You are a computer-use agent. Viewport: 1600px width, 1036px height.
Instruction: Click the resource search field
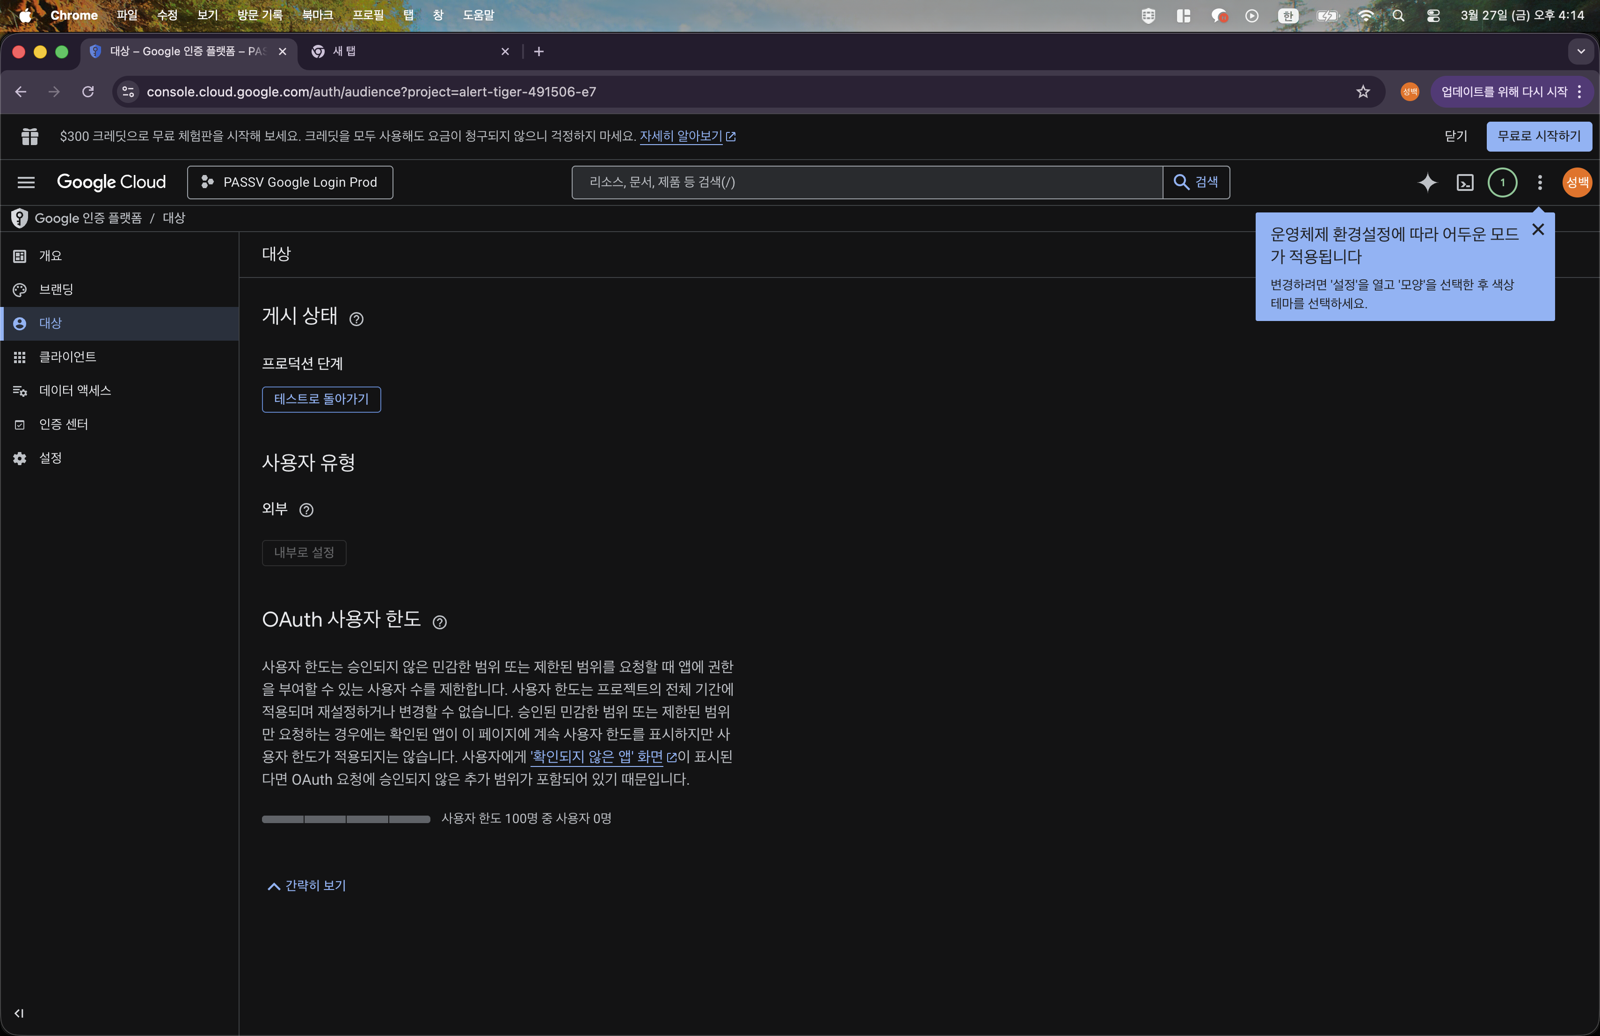pyautogui.click(x=867, y=182)
